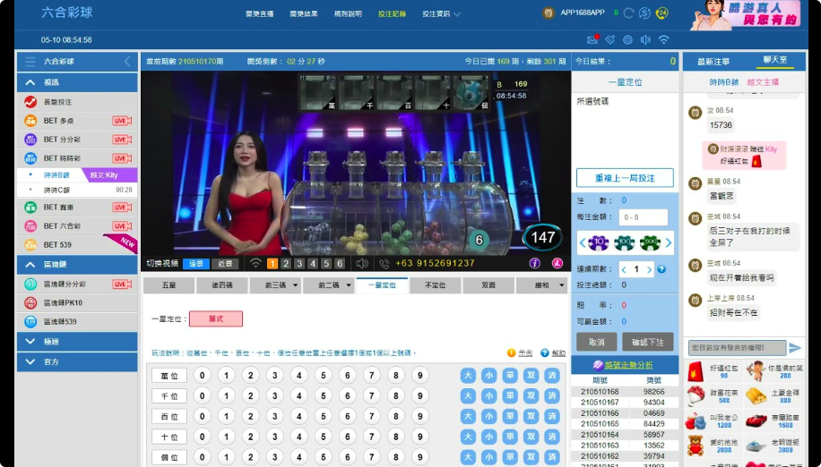The height and width of the screenshot is (467, 821).
Task: Click the chat message input field
Action: click(x=737, y=348)
